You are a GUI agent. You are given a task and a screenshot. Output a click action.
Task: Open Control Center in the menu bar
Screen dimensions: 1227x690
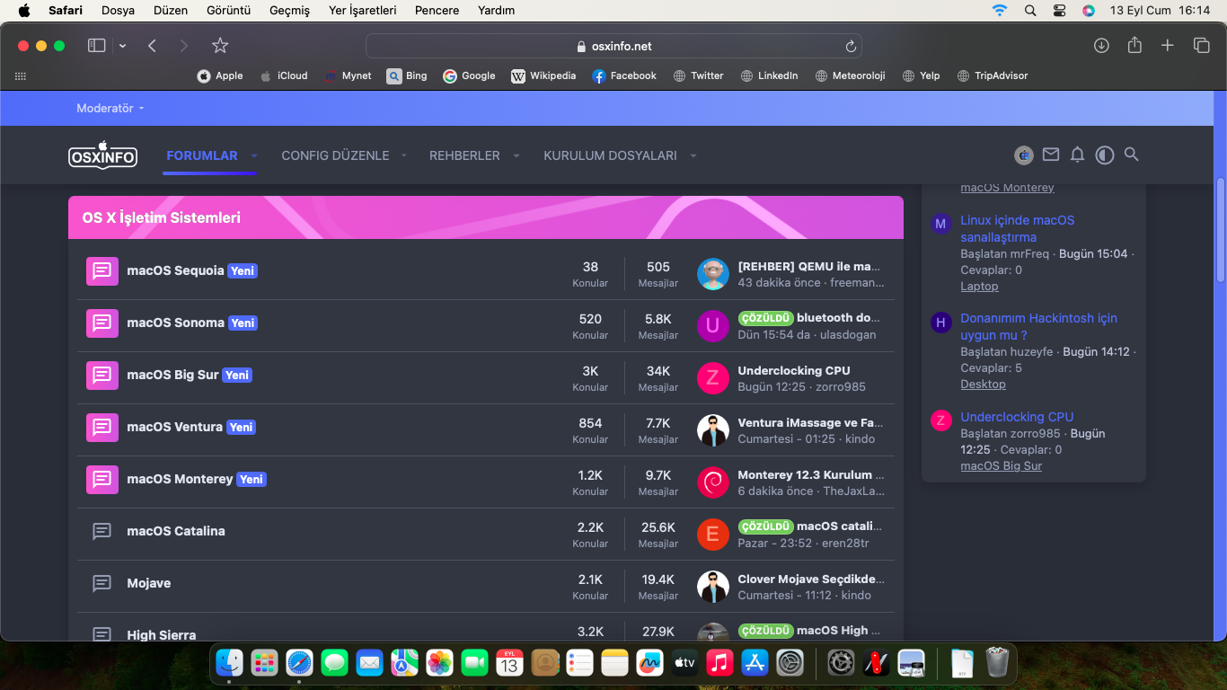pyautogui.click(x=1059, y=11)
